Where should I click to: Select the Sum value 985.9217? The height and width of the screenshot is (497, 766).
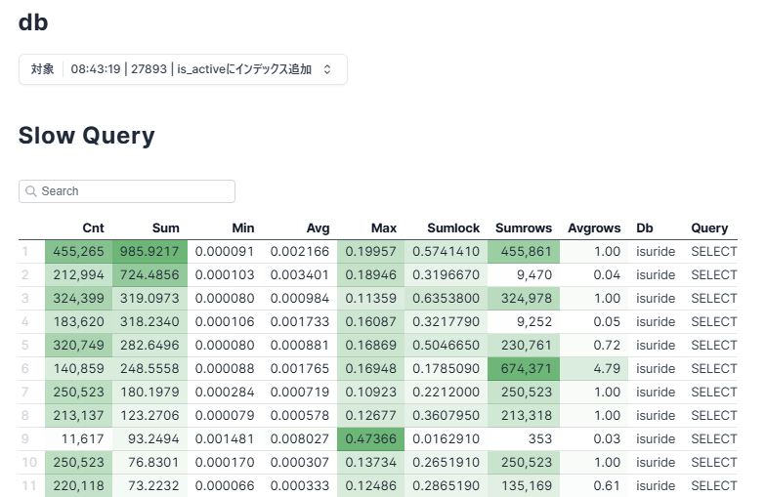[150, 252]
